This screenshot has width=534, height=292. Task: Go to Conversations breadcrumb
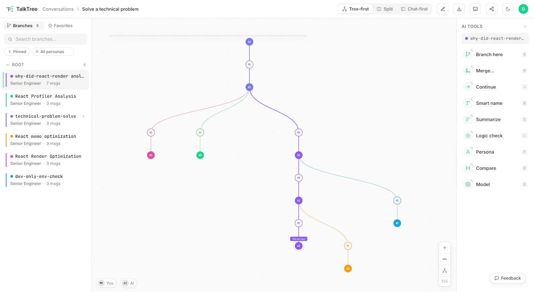[x=58, y=9]
